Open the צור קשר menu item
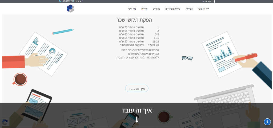 point(132,9)
